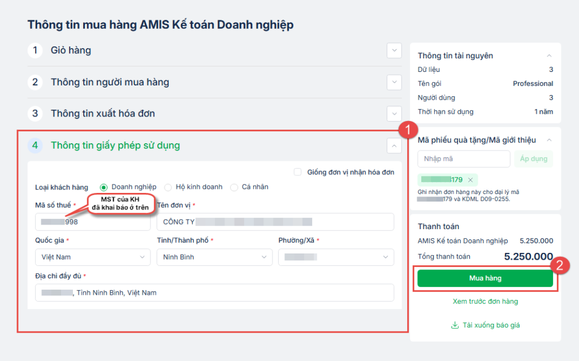Image resolution: width=579 pixels, height=361 pixels.
Task: Click the Mã số thuế input field
Action: (x=93, y=222)
